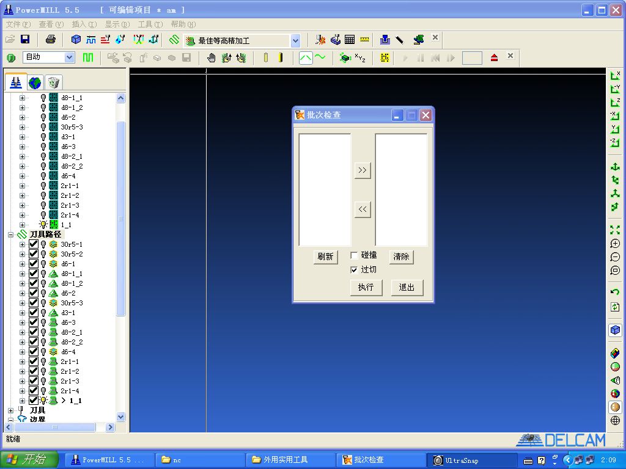Click the 退出 button
Image resolution: width=626 pixels, height=469 pixels.
click(407, 287)
